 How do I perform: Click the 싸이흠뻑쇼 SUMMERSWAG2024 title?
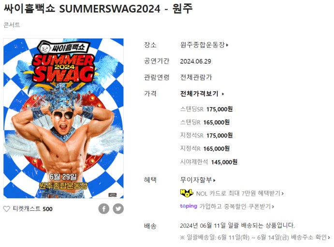[x=98, y=9]
